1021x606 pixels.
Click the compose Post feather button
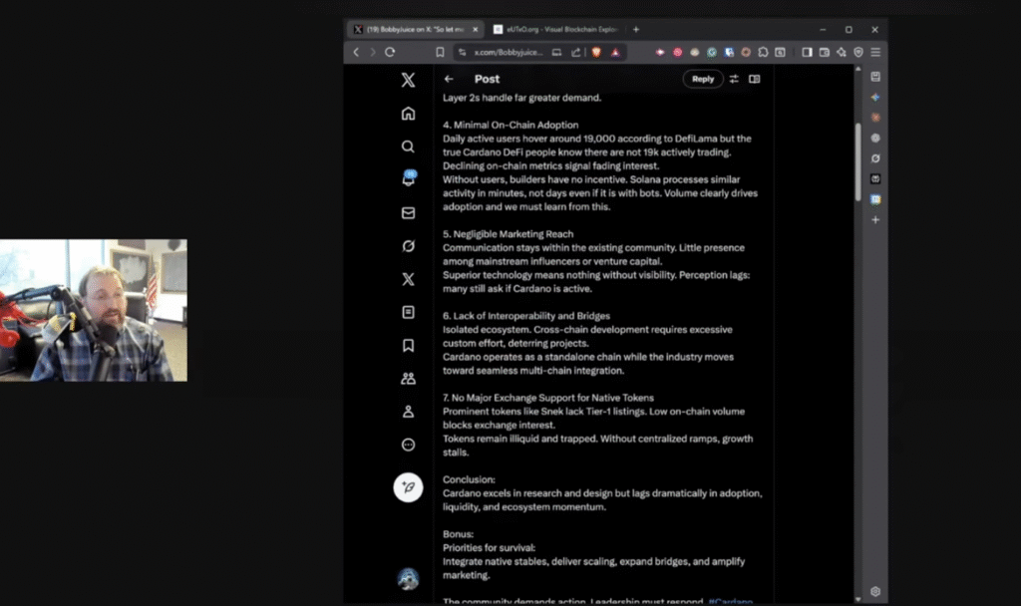[x=408, y=487]
